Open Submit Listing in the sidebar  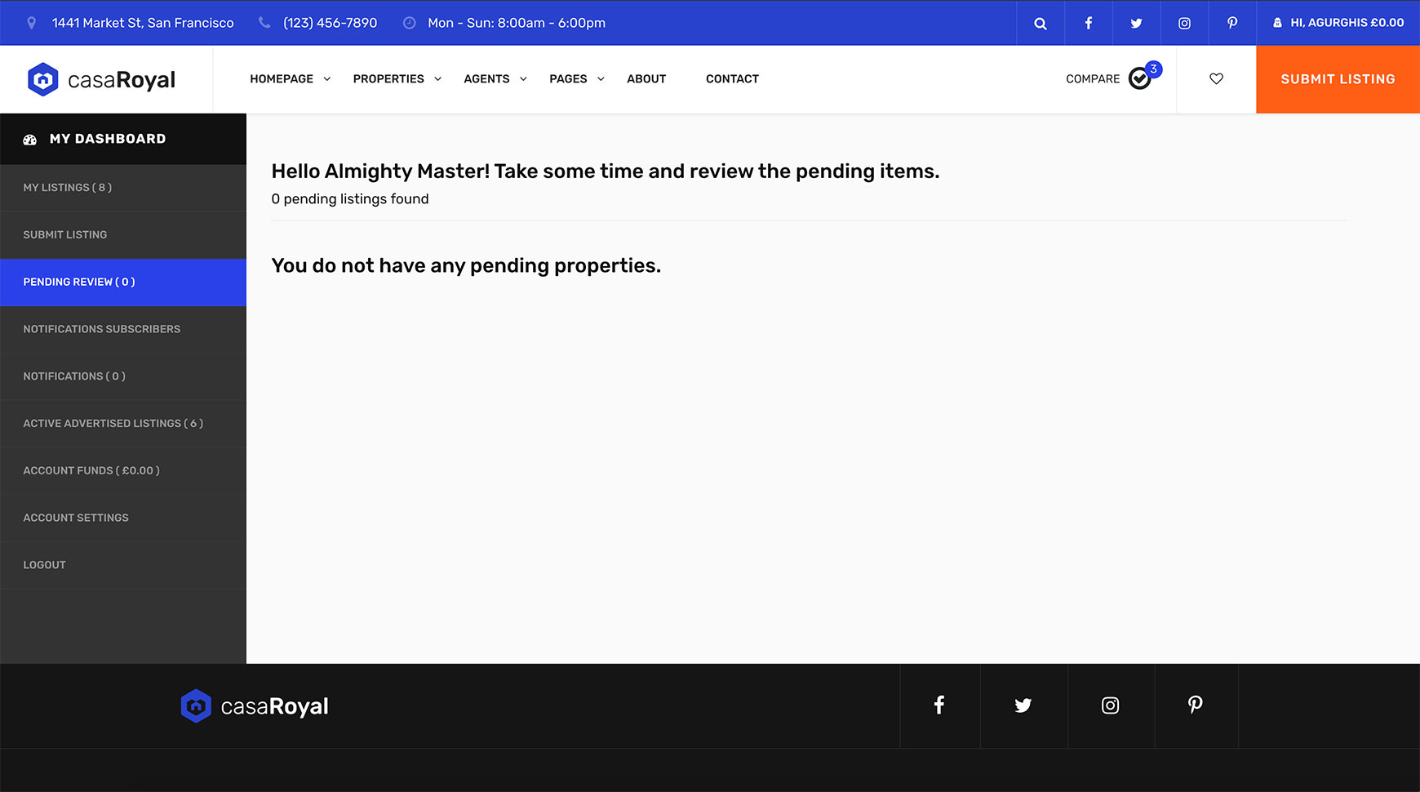pos(123,235)
